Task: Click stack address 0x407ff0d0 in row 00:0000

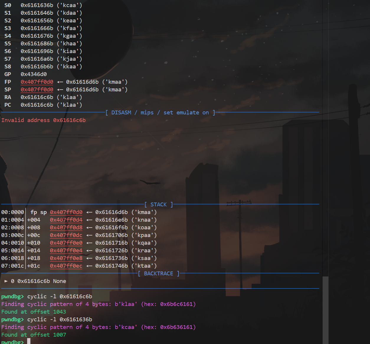Action: click(66, 212)
